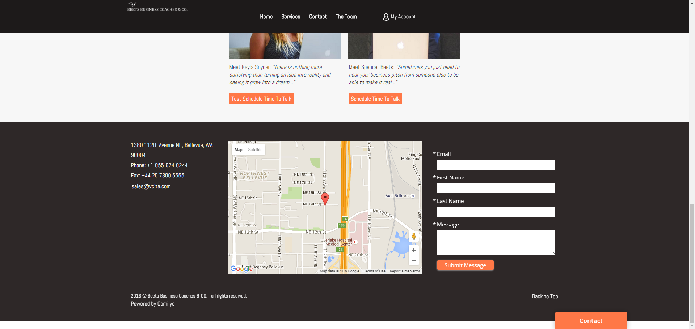Click the Overlake Hospital marker icon

tap(355, 242)
